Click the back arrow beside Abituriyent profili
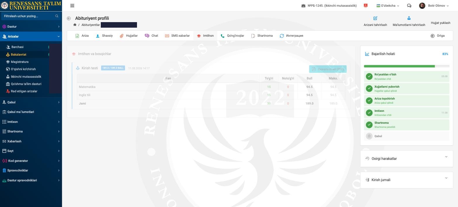Viewport: 458px width, 207px height. click(x=69, y=18)
